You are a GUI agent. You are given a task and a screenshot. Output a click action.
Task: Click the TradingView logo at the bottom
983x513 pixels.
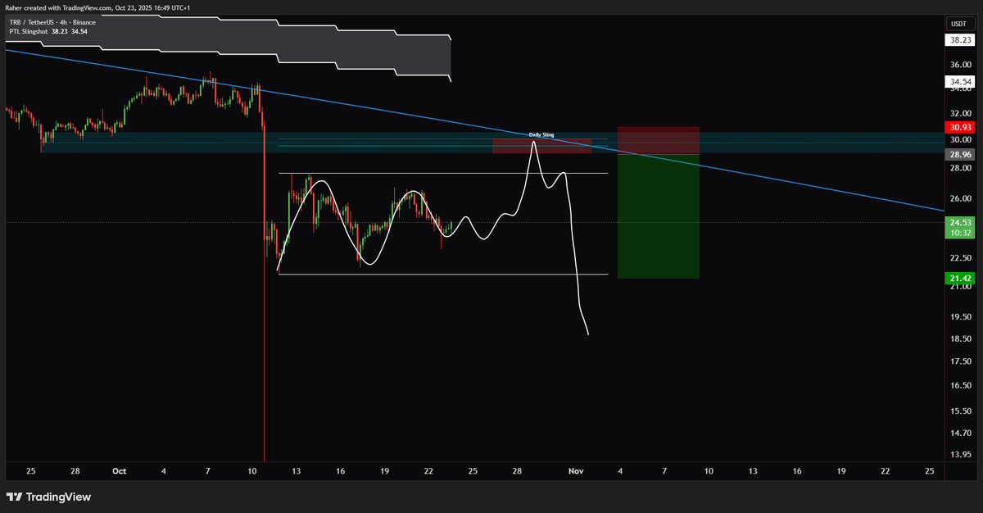pyautogui.click(x=48, y=497)
